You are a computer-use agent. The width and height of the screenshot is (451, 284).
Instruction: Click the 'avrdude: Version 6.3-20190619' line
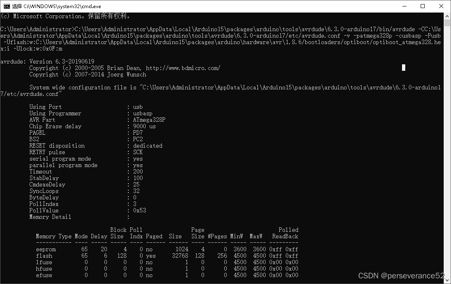[47, 61]
